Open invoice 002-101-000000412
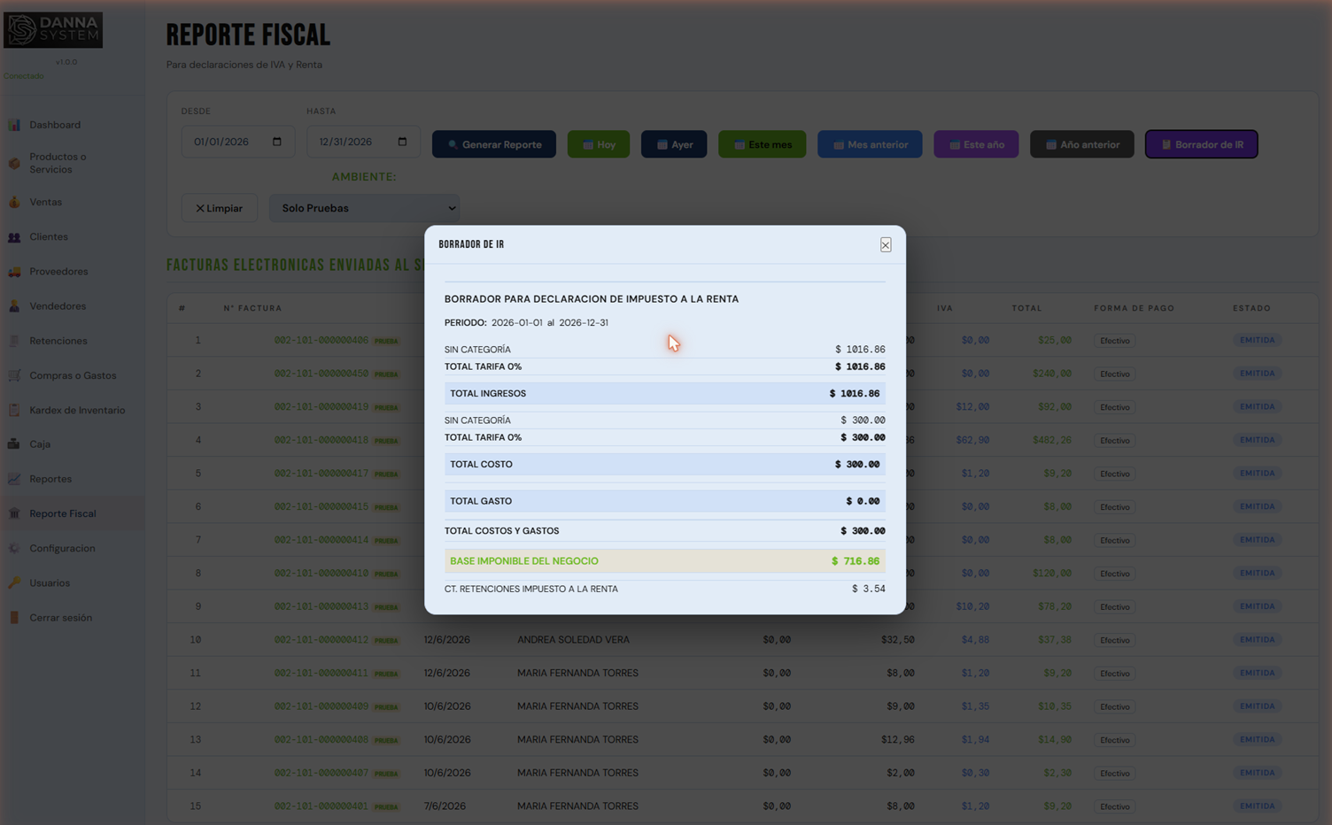The height and width of the screenshot is (825, 1332). point(321,640)
